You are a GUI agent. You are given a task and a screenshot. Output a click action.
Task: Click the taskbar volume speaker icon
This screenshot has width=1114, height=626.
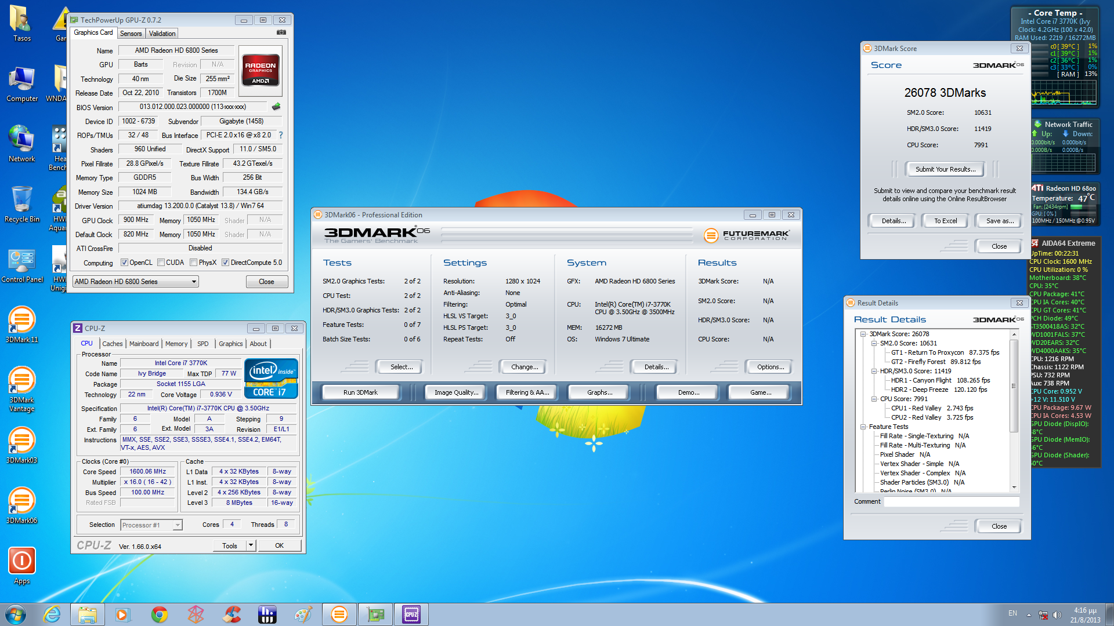(1057, 615)
